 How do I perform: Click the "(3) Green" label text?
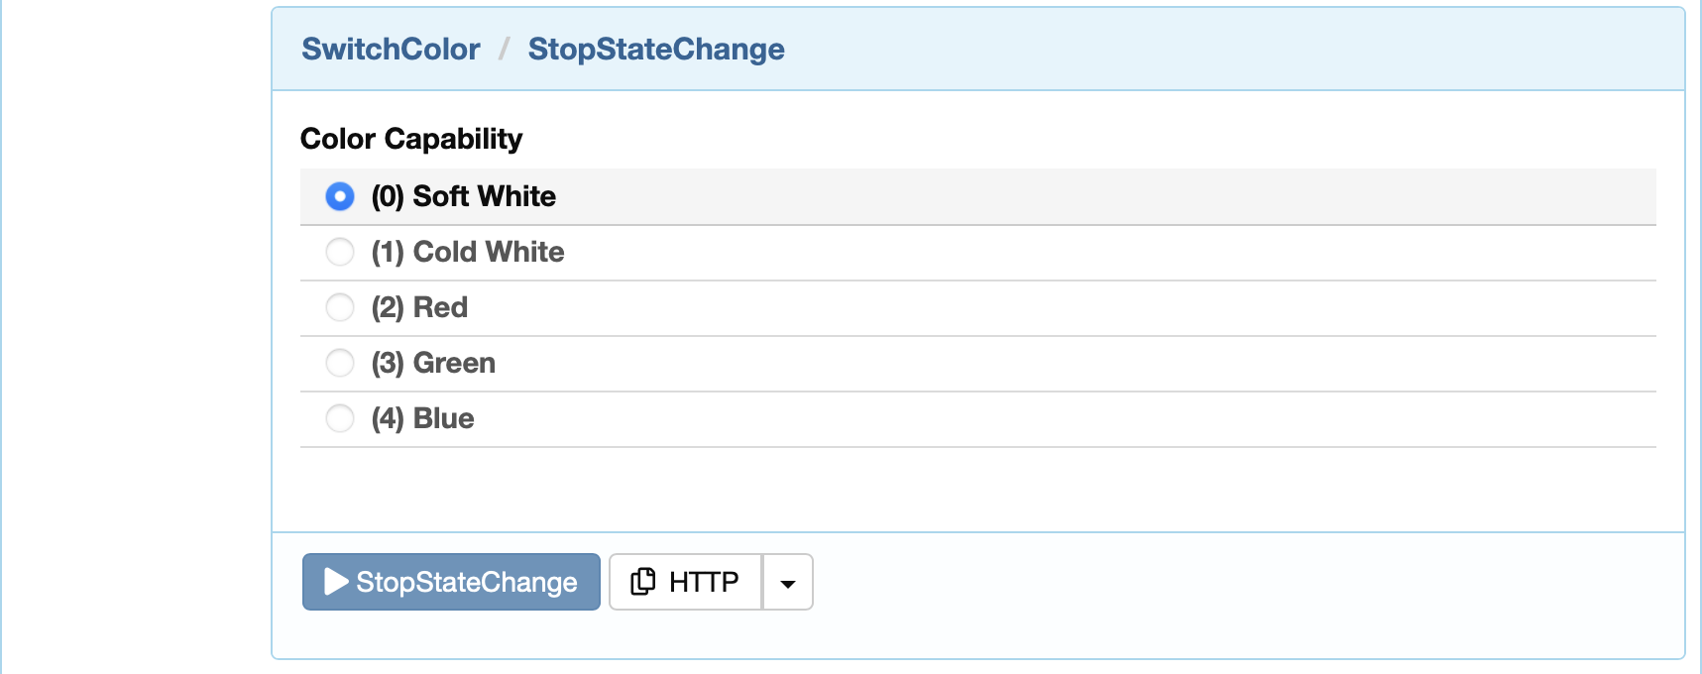coord(433,363)
